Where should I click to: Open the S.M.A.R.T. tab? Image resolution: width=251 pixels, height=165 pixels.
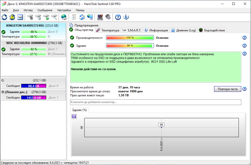(x=132, y=30)
